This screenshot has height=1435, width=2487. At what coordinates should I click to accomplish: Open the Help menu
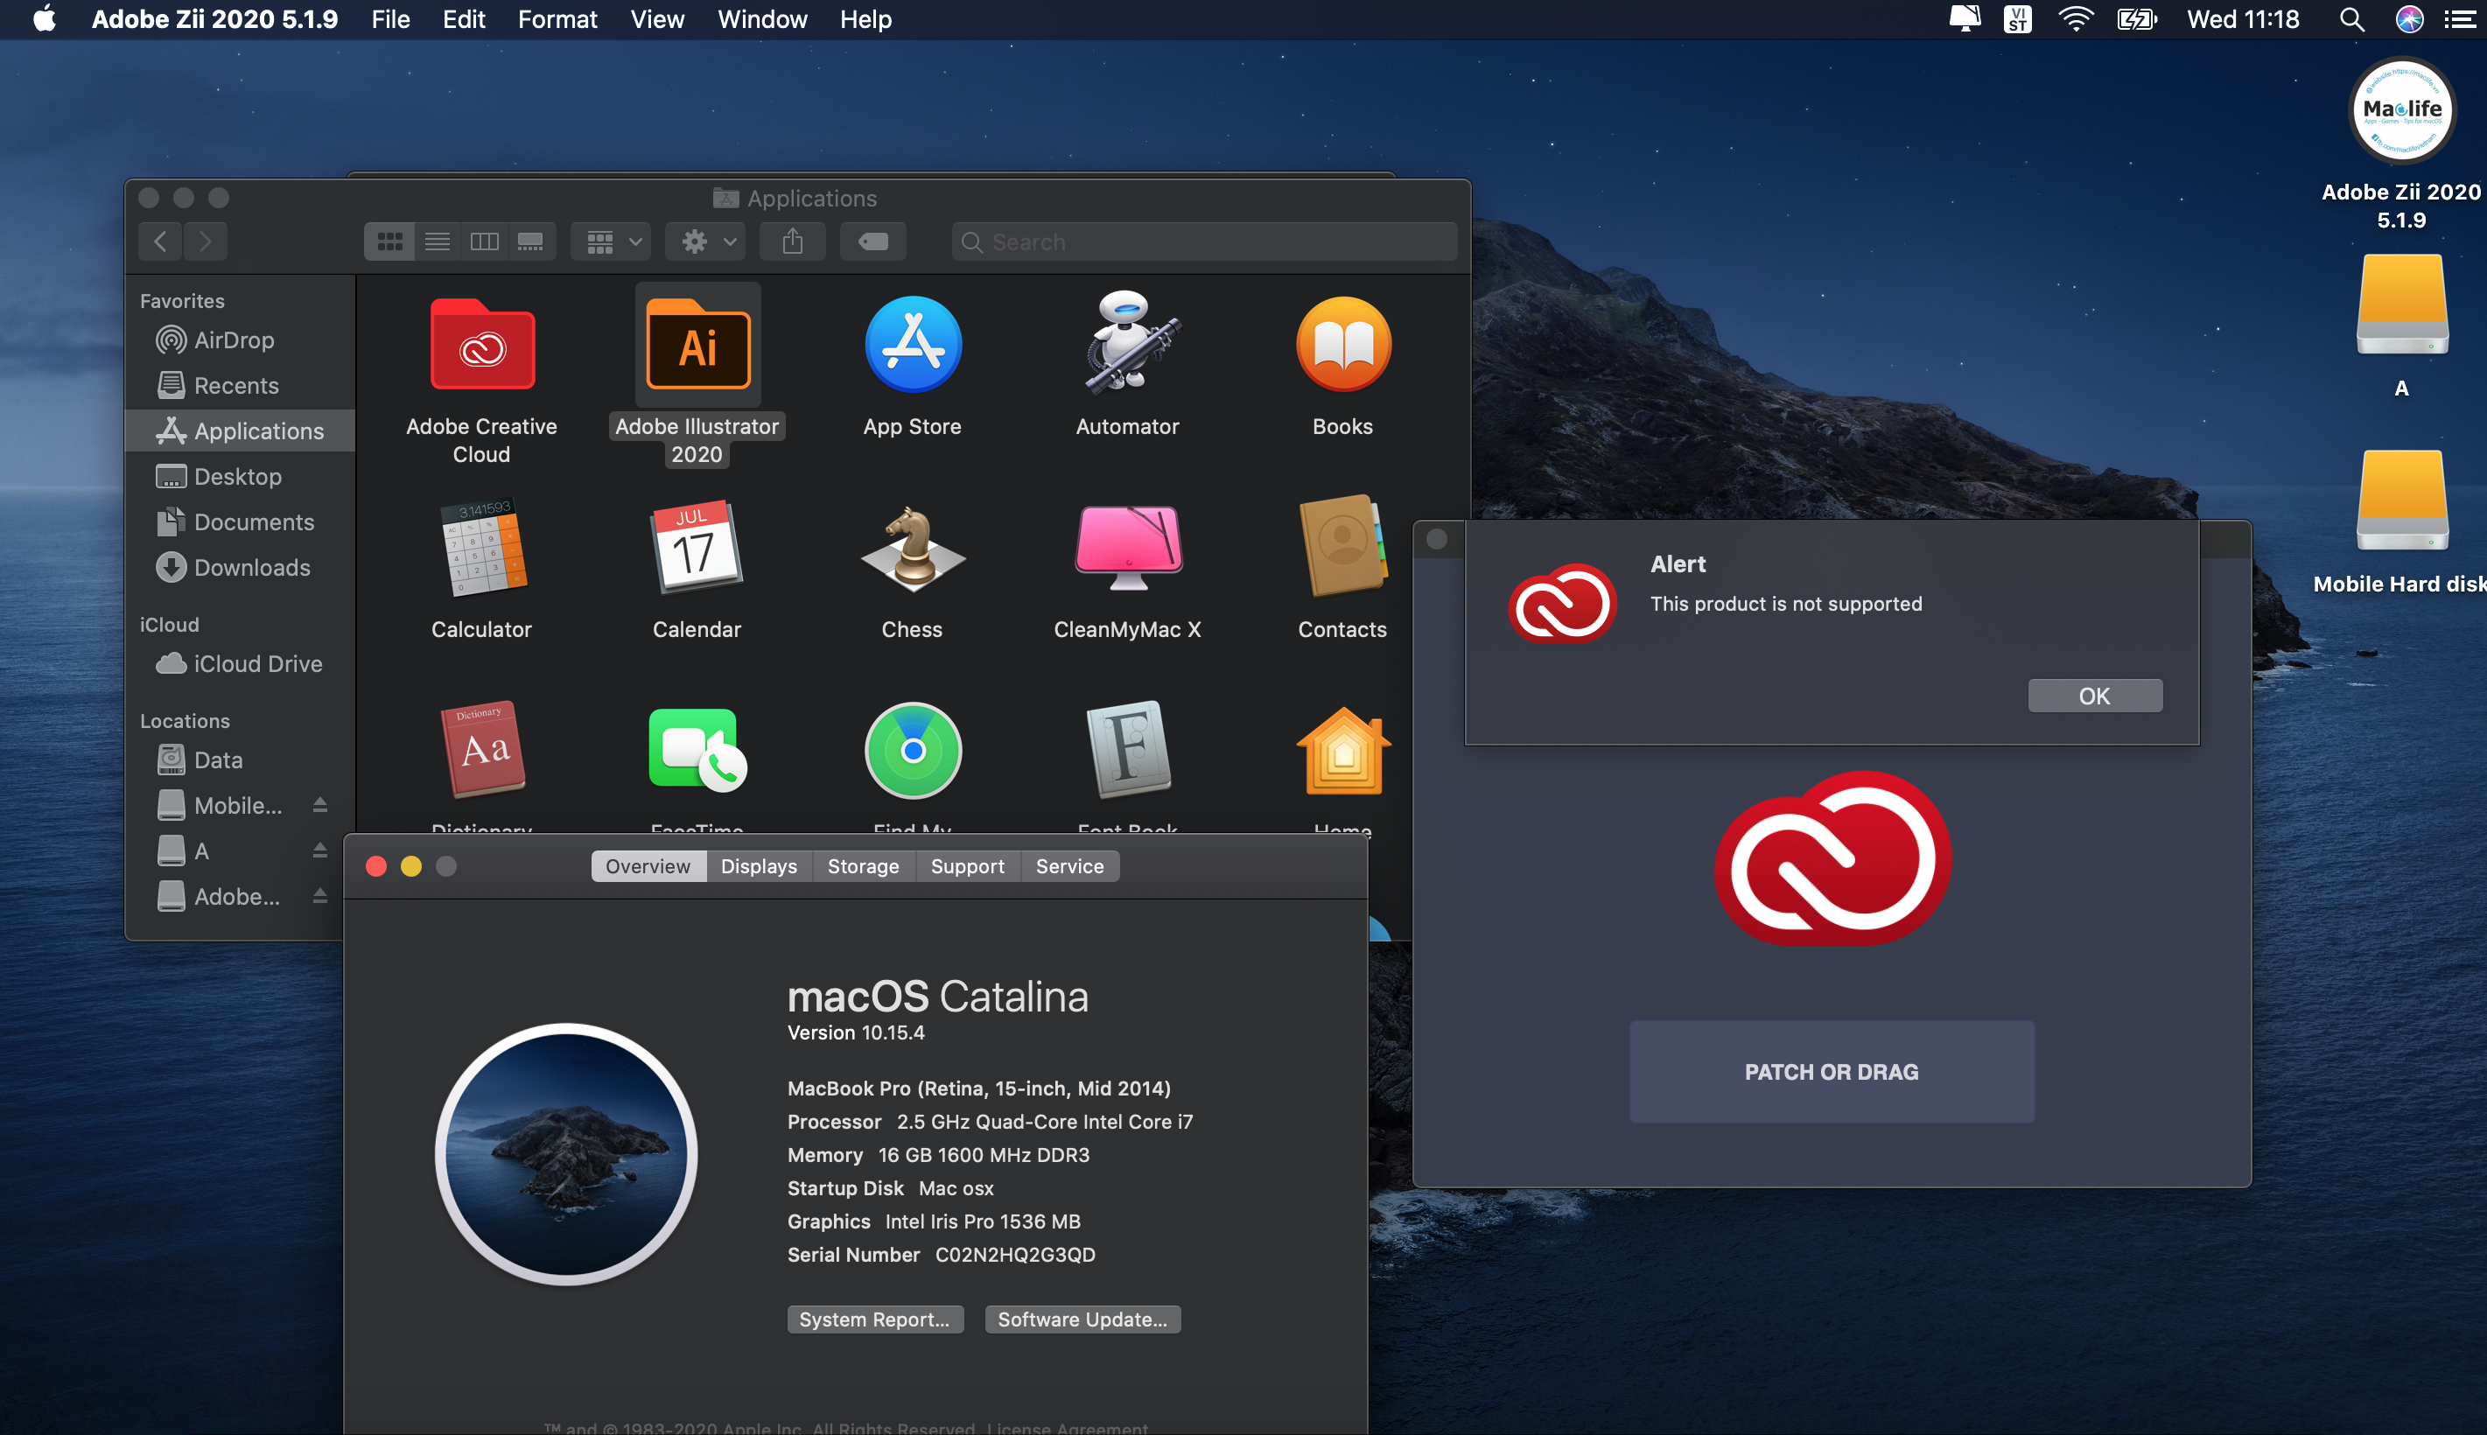coord(865,20)
